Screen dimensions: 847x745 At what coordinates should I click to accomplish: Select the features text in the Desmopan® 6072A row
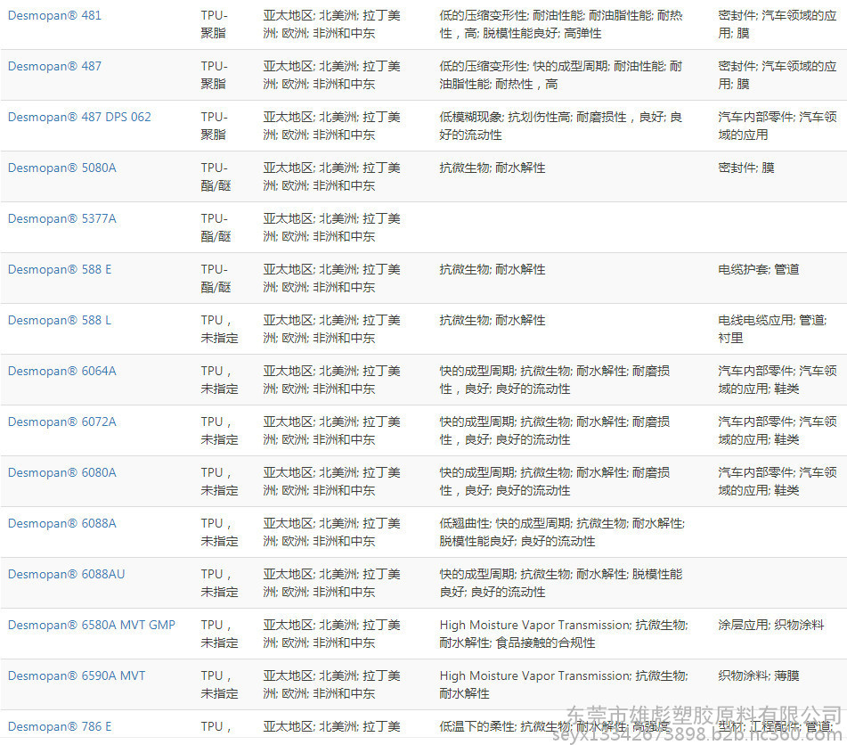(x=555, y=431)
